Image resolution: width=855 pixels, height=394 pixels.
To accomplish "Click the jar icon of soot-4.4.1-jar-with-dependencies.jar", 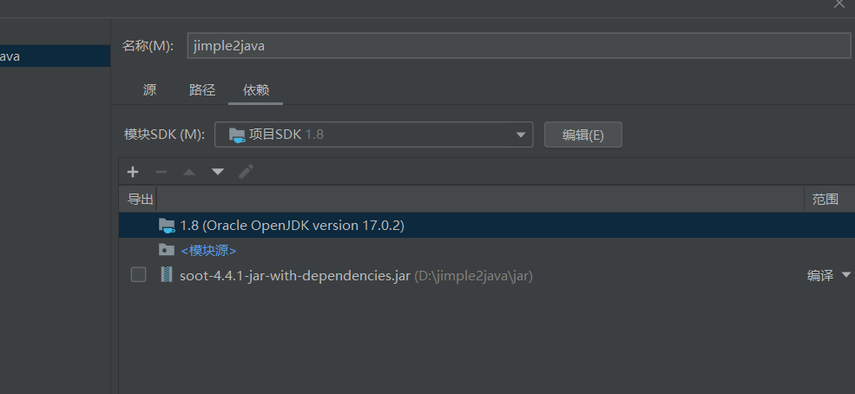I will tap(167, 275).
